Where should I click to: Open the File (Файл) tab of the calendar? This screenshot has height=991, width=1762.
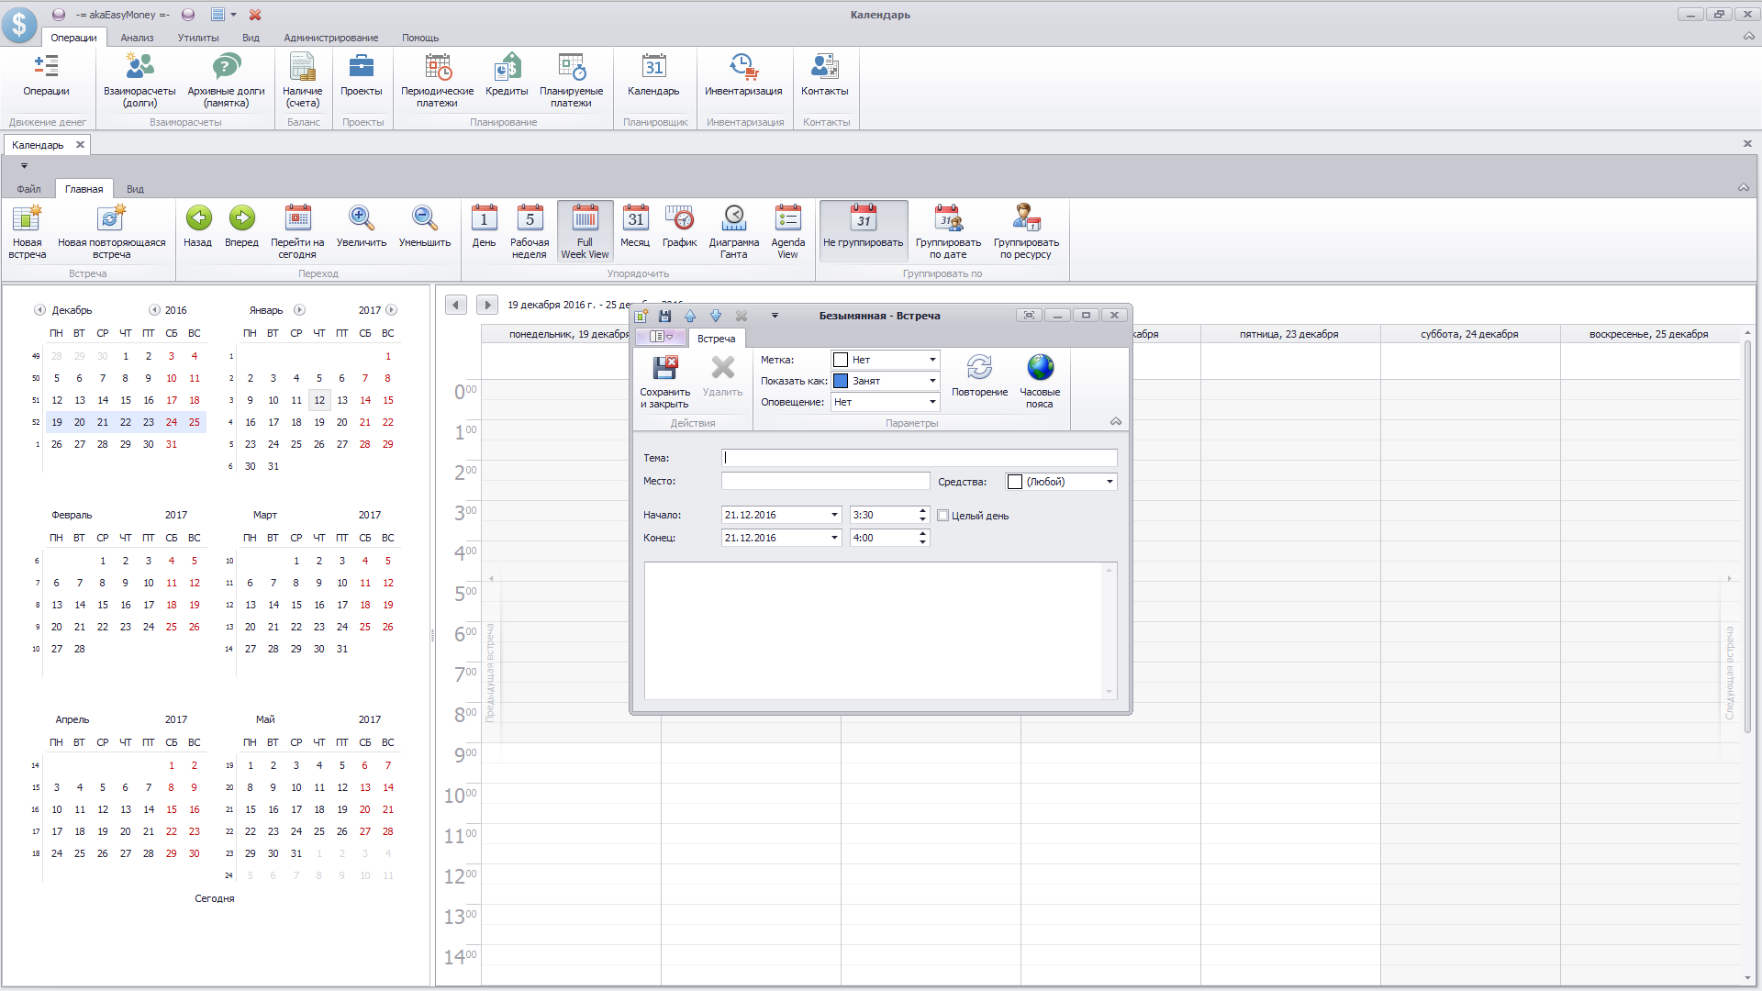[x=28, y=189]
